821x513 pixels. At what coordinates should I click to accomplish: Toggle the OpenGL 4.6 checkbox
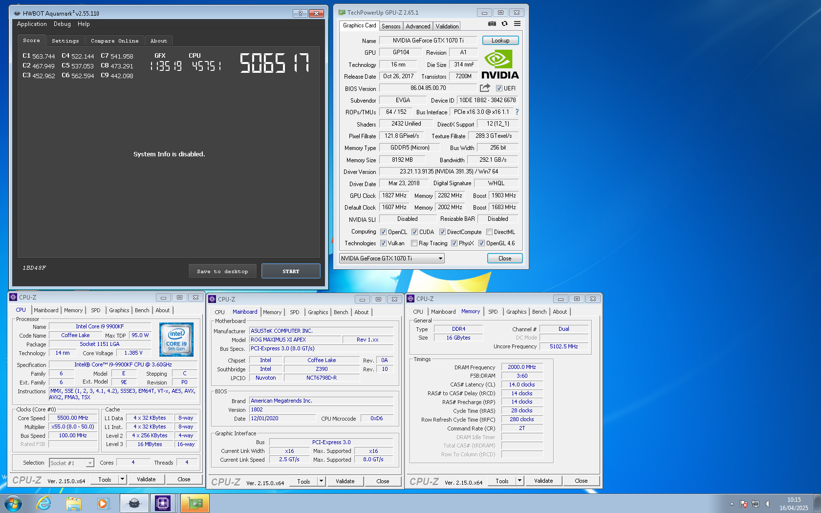click(x=481, y=243)
